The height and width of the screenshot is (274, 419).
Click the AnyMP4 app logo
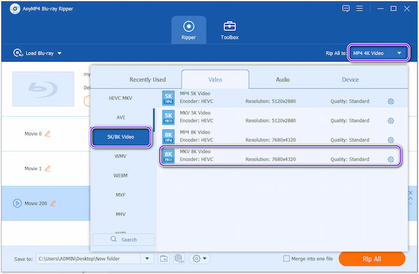click(x=15, y=8)
